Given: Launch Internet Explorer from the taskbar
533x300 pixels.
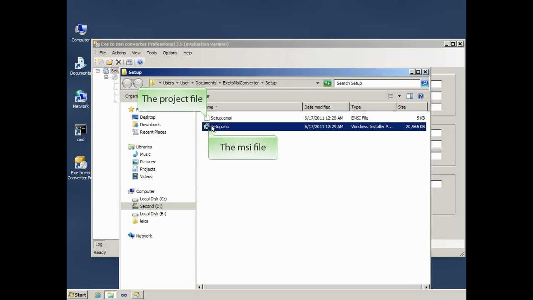Looking at the screenshot, I should (x=97, y=295).
